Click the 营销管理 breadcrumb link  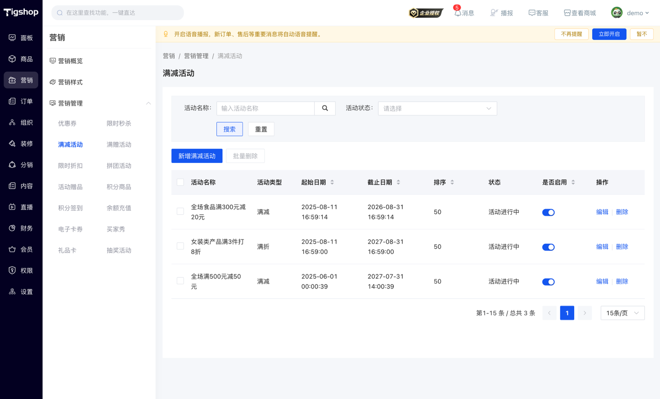point(196,56)
